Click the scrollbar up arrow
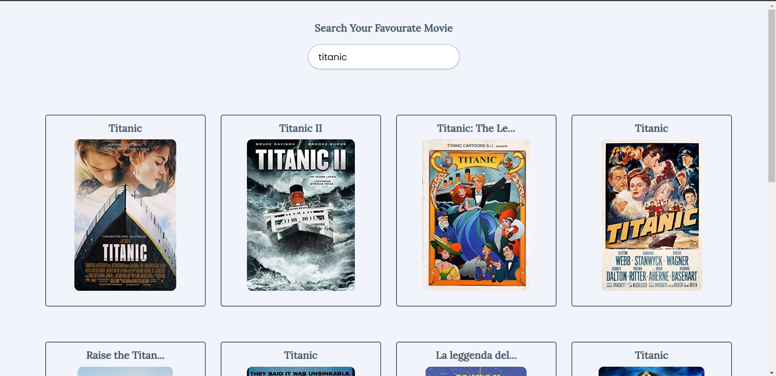Screen dimensions: 776x376 tap(772, 5)
